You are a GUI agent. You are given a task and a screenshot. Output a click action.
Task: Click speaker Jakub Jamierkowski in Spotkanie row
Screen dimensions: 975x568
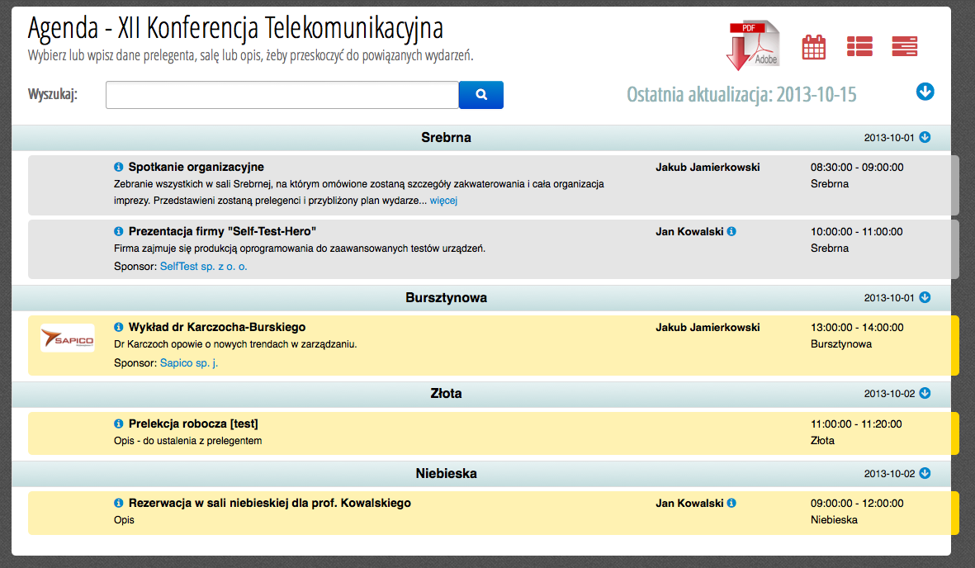point(708,168)
